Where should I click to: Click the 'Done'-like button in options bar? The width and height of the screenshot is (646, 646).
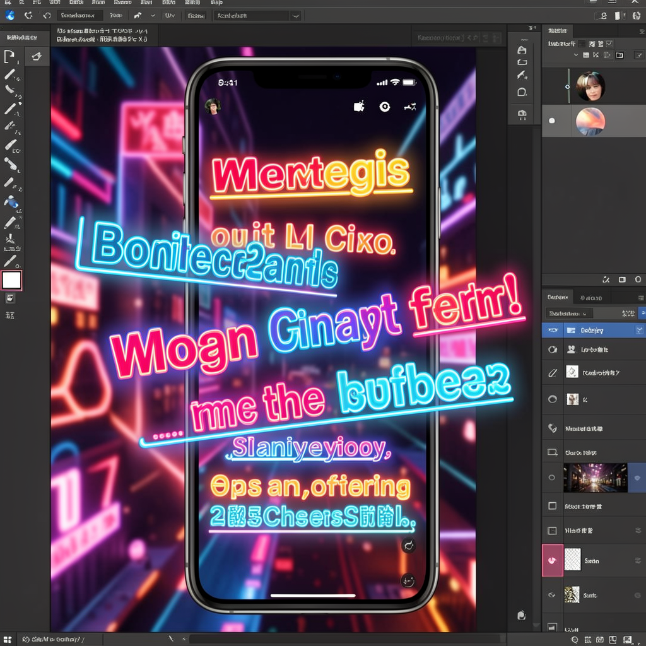coord(196,16)
